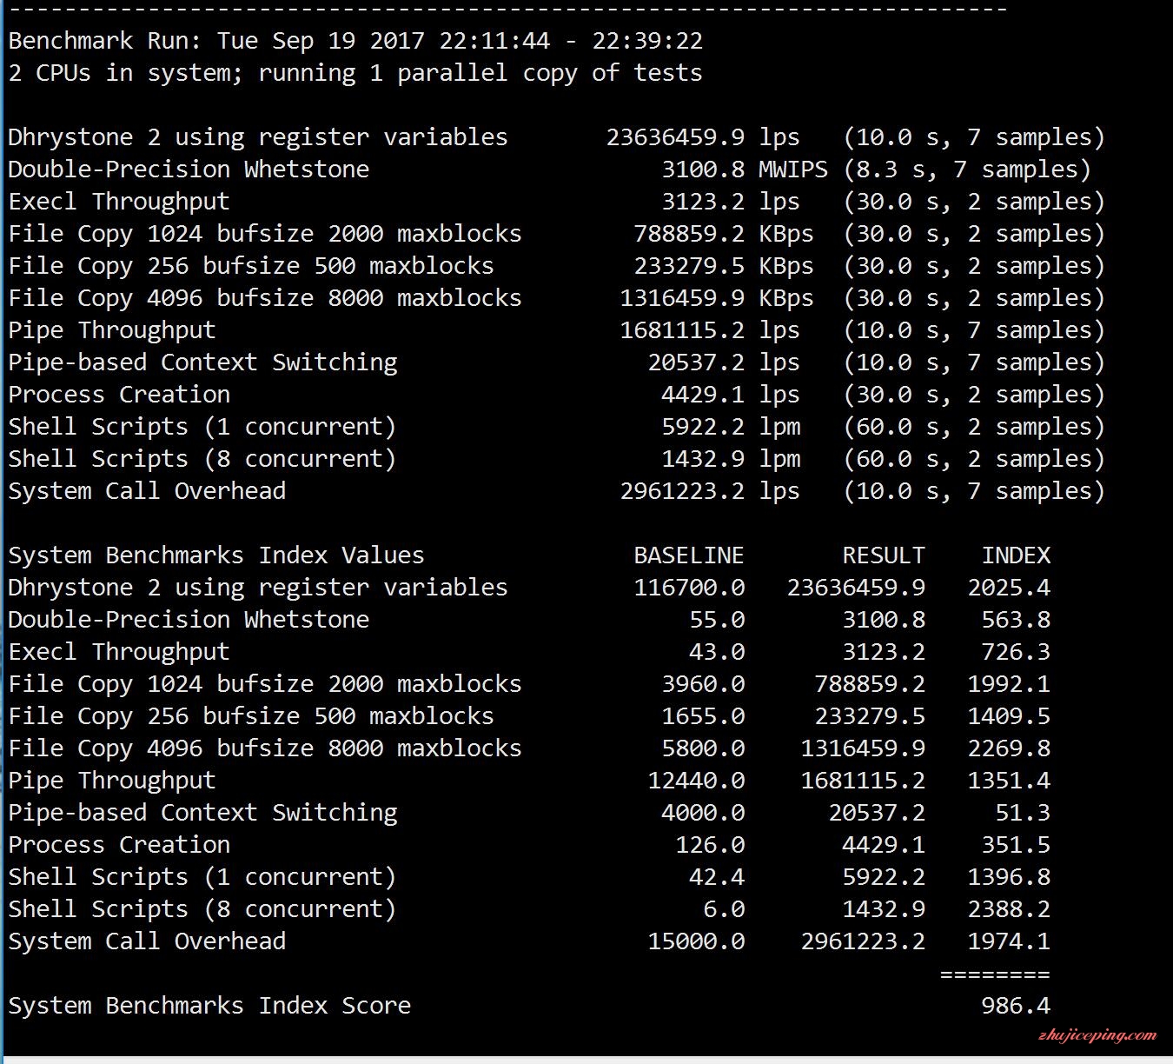Click the value 23636459.9 lps
This screenshot has width=1173, height=1064.
point(703,137)
